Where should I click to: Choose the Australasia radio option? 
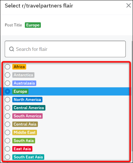[x=8, y=83]
